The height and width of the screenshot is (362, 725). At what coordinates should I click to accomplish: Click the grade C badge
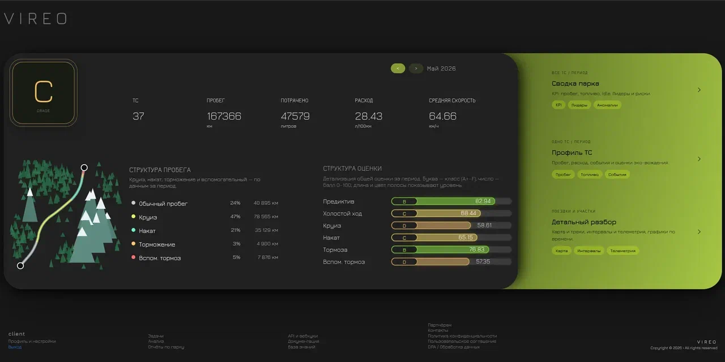point(44,93)
